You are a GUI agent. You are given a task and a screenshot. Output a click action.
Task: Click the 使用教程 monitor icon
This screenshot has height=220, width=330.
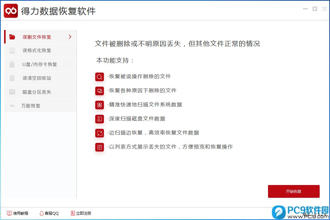click(9, 213)
